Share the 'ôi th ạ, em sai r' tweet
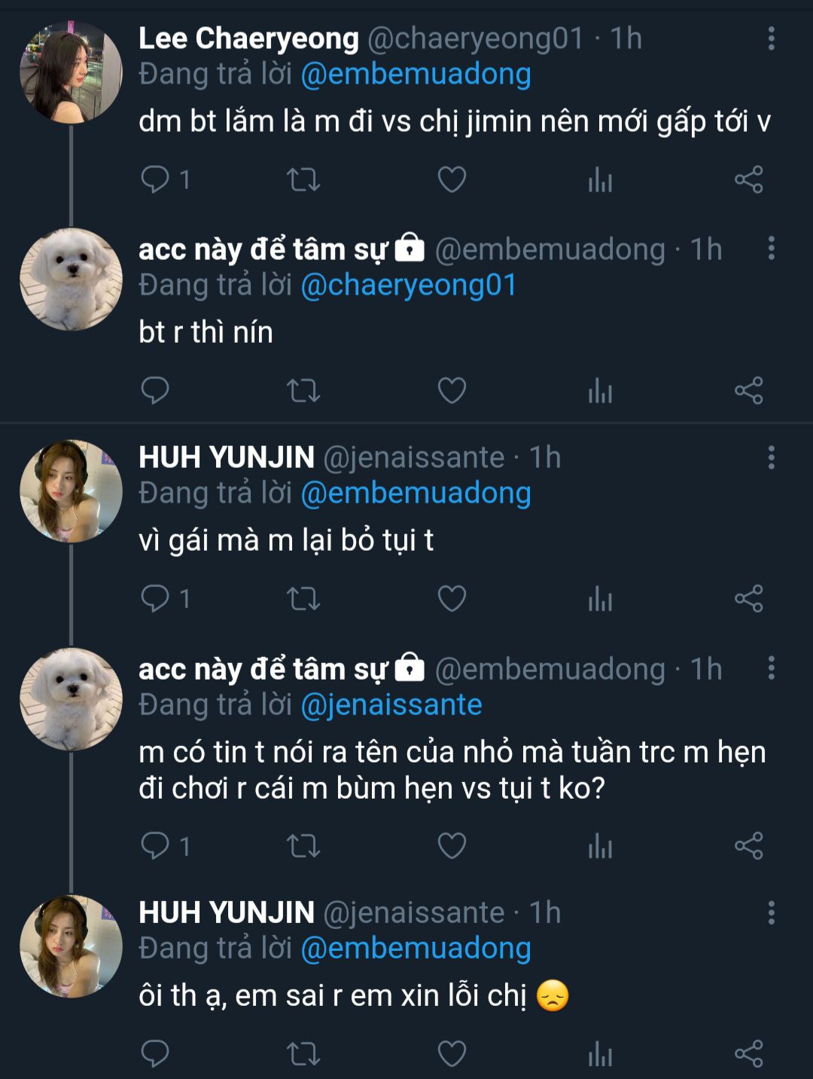Image resolution: width=813 pixels, height=1079 pixels. pos(748,1053)
